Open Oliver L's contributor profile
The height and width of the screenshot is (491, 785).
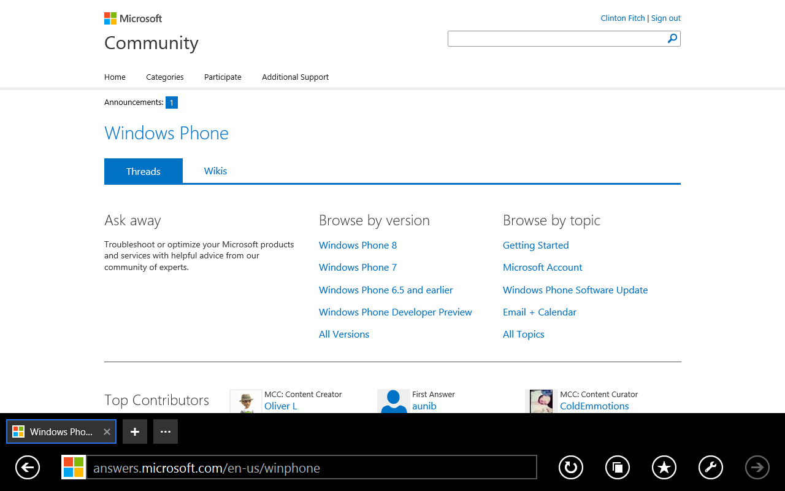click(280, 406)
